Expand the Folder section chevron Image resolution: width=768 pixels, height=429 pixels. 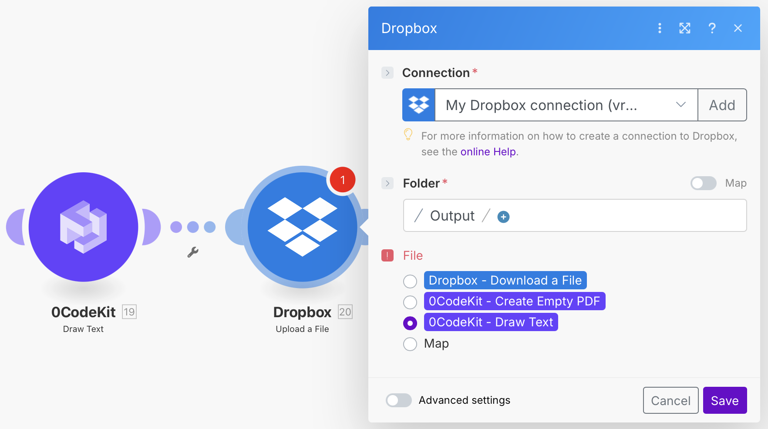[387, 183]
